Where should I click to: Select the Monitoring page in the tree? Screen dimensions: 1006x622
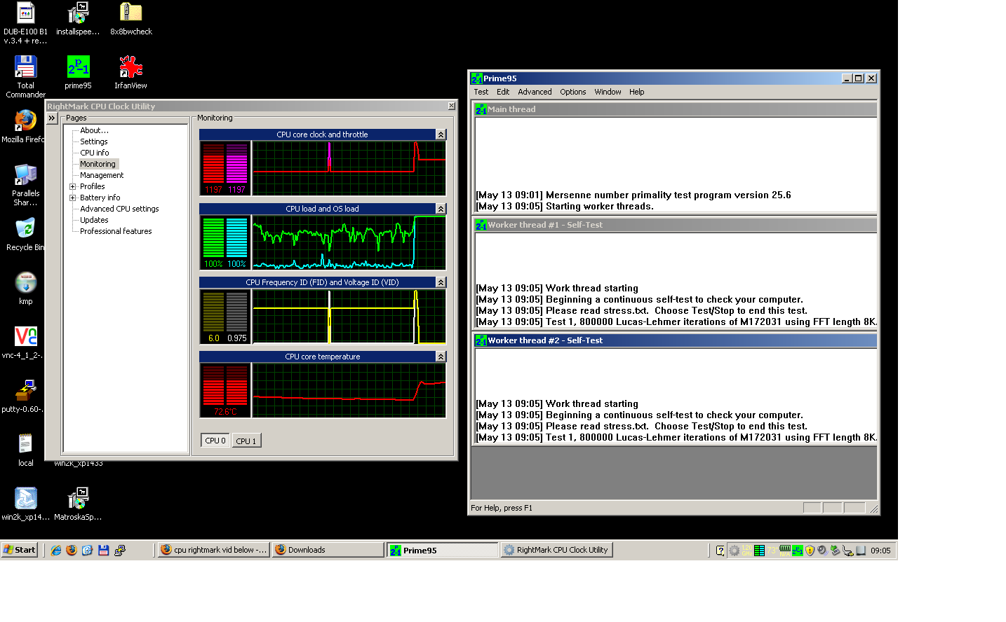[x=98, y=164]
